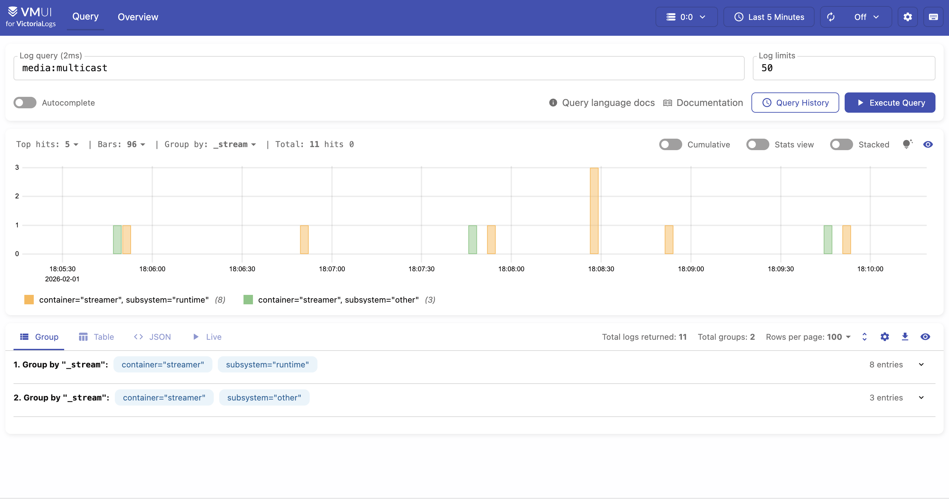Open the Last 5 Minutes time picker

click(769, 17)
